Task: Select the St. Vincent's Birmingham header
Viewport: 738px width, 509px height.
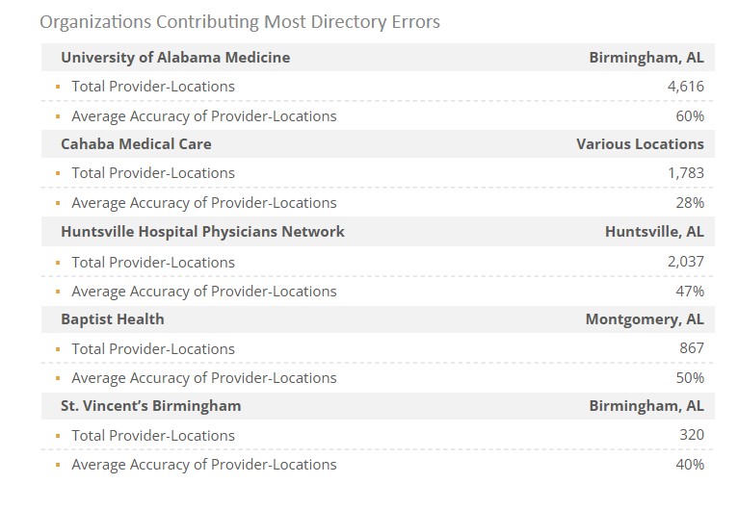Action: click(x=150, y=406)
